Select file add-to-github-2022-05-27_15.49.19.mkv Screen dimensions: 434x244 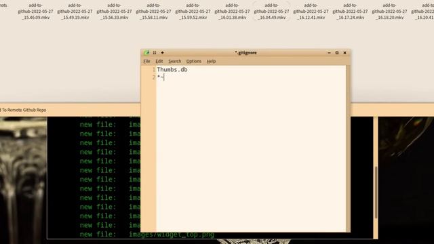pyautogui.click(x=75, y=12)
